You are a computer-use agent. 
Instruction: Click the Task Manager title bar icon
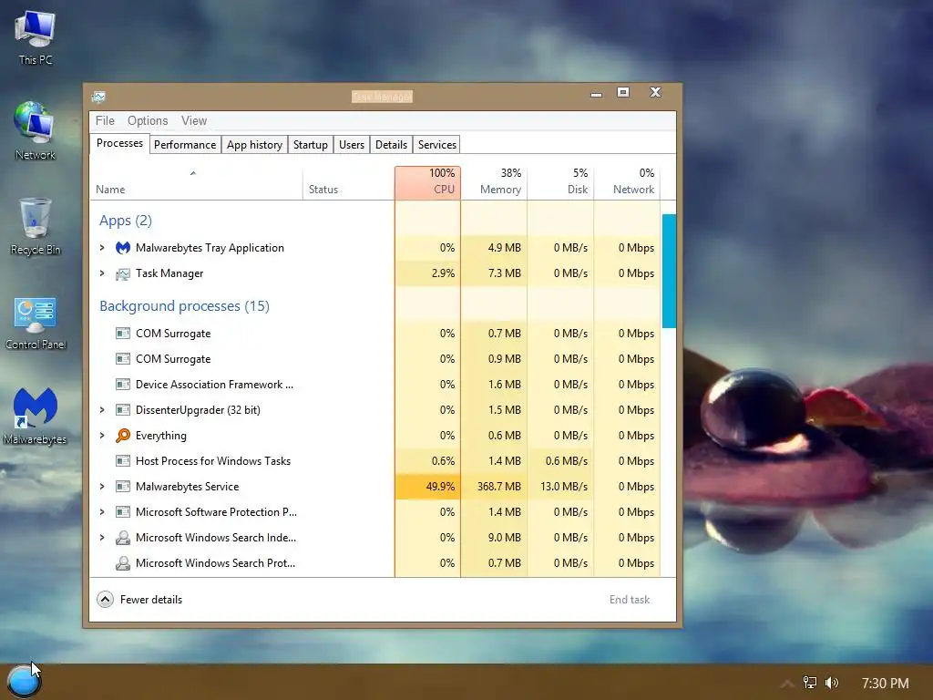pyautogui.click(x=98, y=97)
